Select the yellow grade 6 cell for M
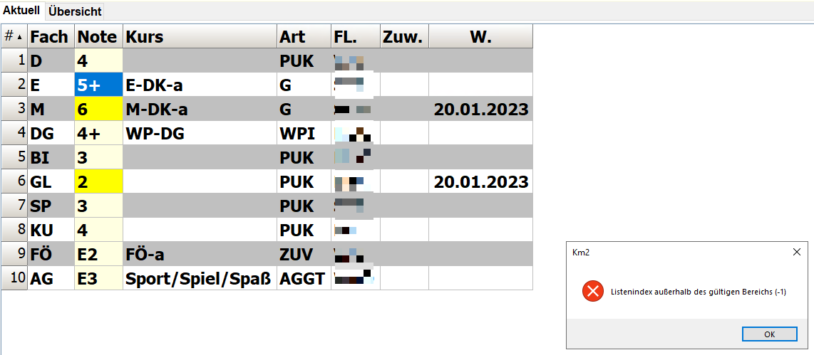The height and width of the screenshot is (355, 814). [98, 110]
